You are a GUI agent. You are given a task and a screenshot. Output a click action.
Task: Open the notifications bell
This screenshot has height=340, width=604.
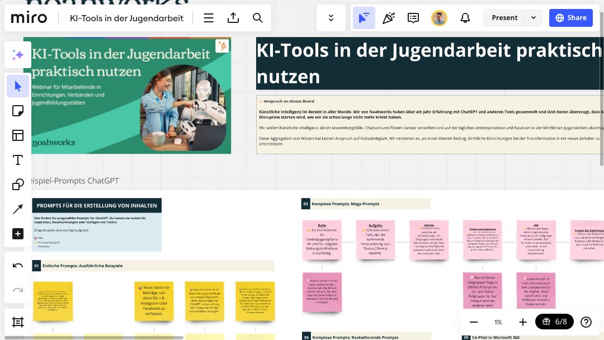click(465, 18)
